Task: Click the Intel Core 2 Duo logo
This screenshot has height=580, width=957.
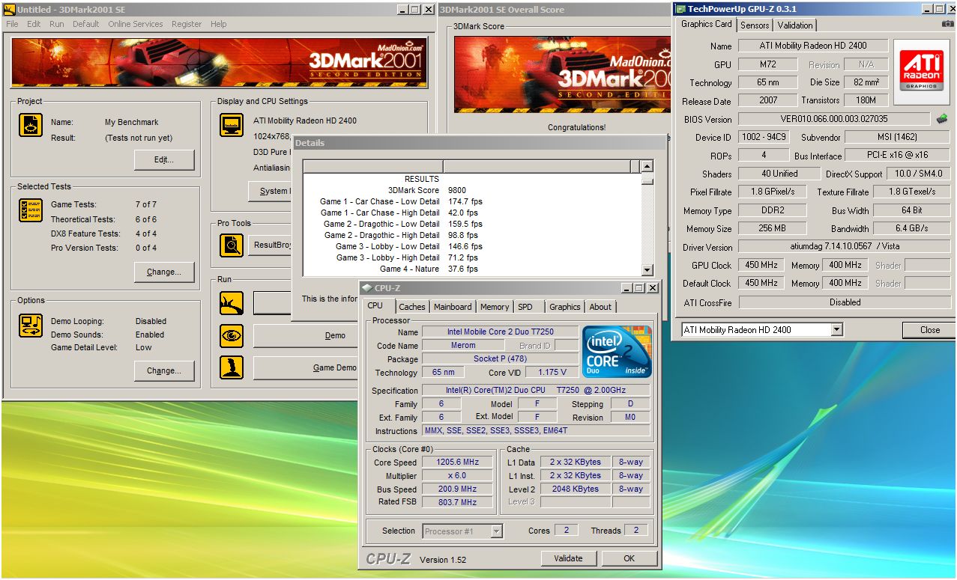Action: [x=618, y=352]
